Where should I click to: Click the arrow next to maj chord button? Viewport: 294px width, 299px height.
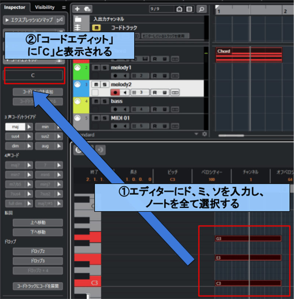[x=29, y=127]
